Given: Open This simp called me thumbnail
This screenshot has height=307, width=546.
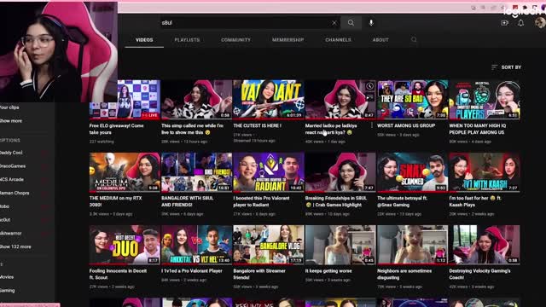Looking at the screenshot, I should coord(197,100).
